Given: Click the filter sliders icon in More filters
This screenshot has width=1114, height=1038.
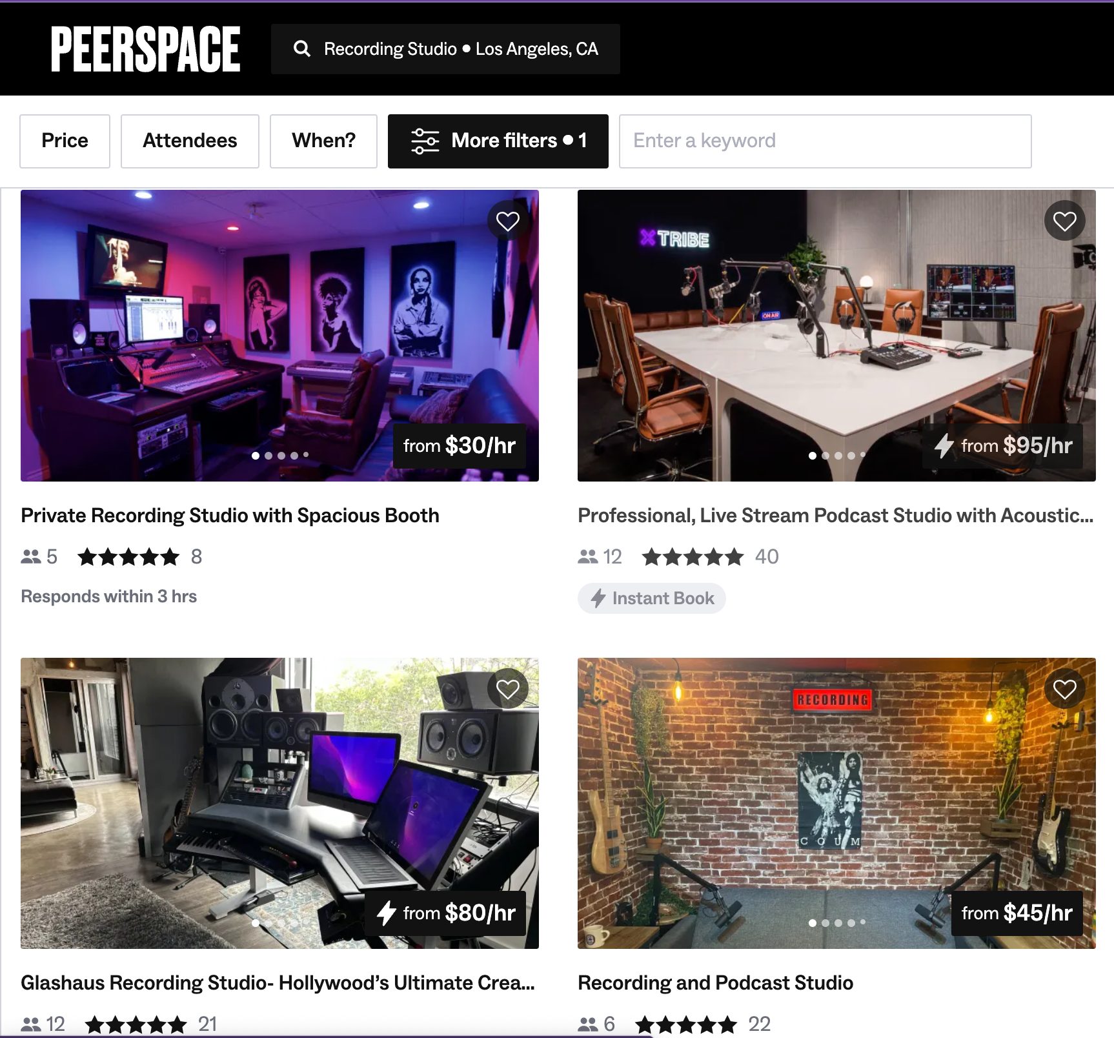Looking at the screenshot, I should tap(425, 141).
